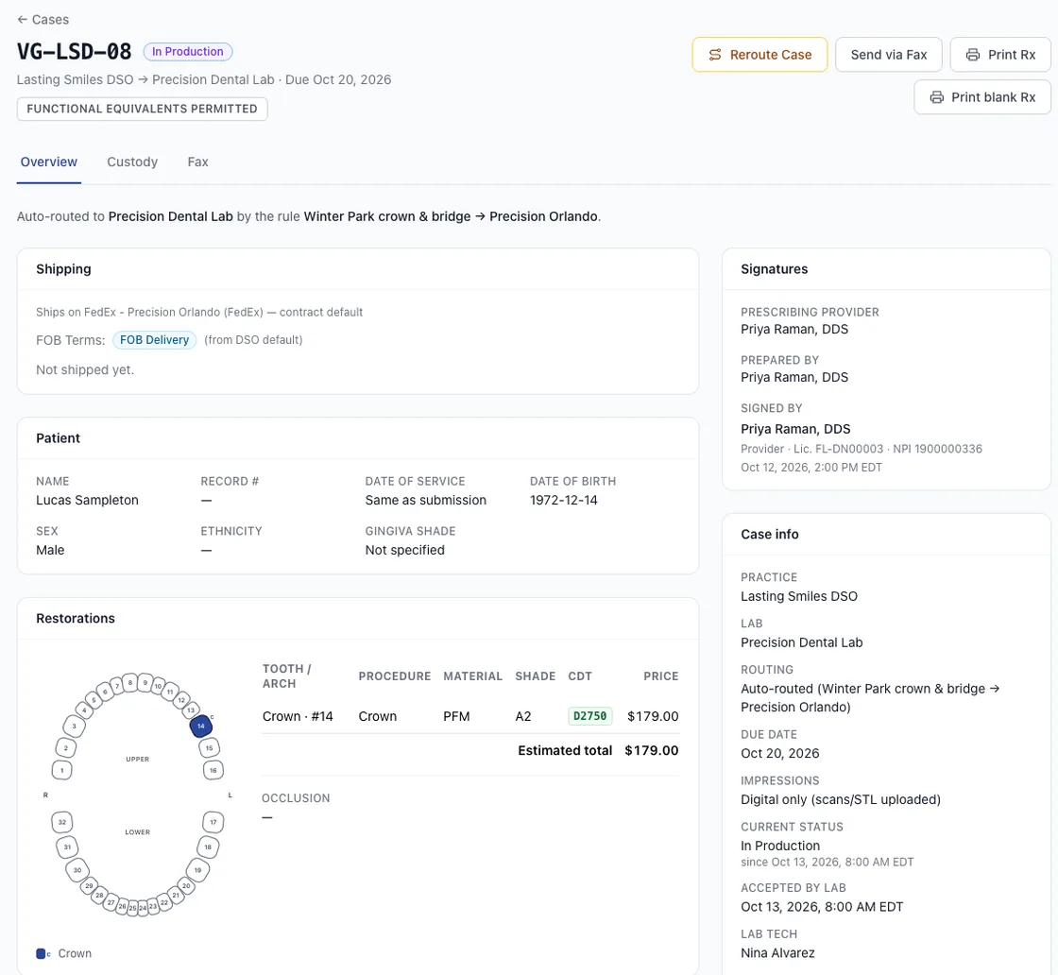Viewport: 1058px width, 975px height.
Task: Click the Estimated total label
Action: (x=565, y=750)
